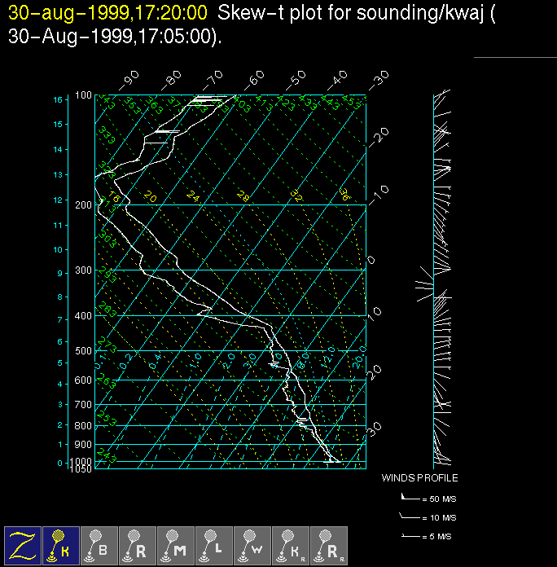557x567 pixels.
Task: Open the L sounding balloon icon
Action: 214,545
